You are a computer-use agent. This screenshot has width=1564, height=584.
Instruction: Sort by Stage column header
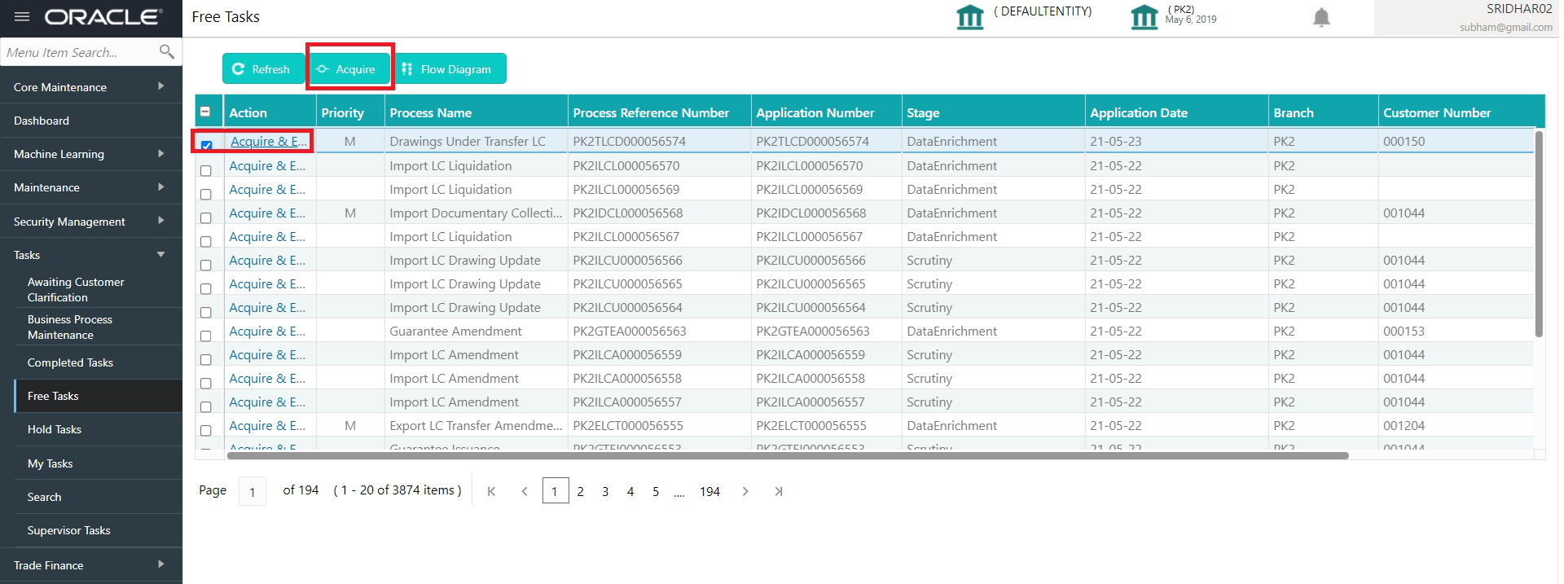pyautogui.click(x=993, y=112)
